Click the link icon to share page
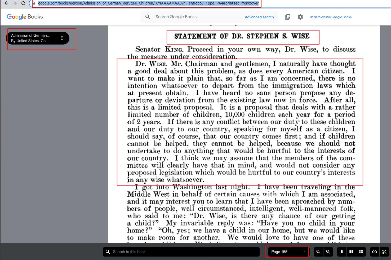 click(375, 252)
